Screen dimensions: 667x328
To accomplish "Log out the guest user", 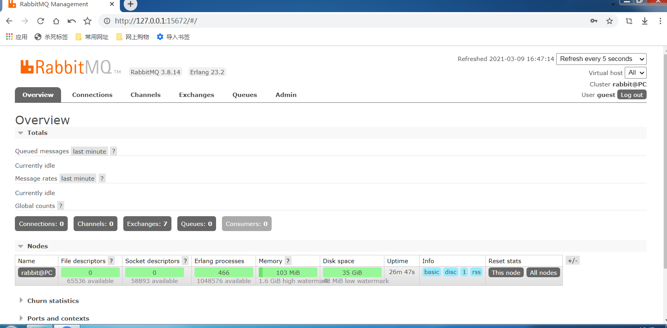I will [x=632, y=95].
